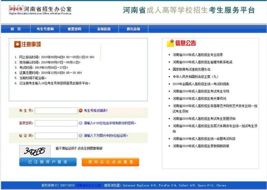This screenshot has height=190, width=267.
Task: Click the 河南省成人高等学校招生考生服务平台 title
Action: tap(189, 10)
